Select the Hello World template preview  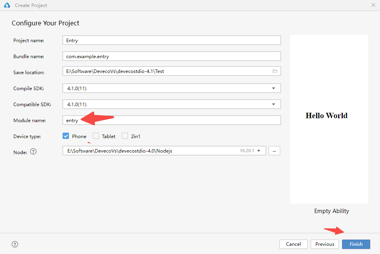point(329,119)
